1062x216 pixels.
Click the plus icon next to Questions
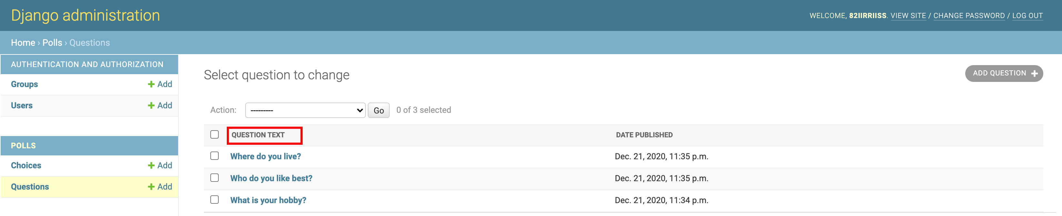151,187
